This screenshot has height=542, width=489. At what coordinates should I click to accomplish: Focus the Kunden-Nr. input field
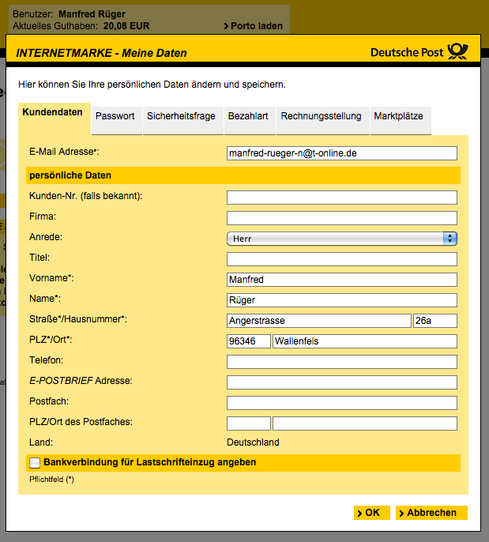click(341, 198)
